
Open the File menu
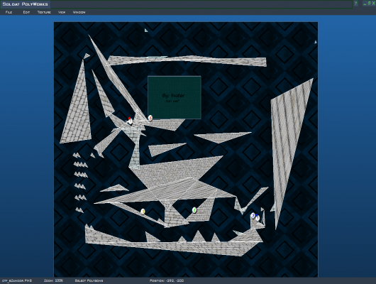coord(9,12)
